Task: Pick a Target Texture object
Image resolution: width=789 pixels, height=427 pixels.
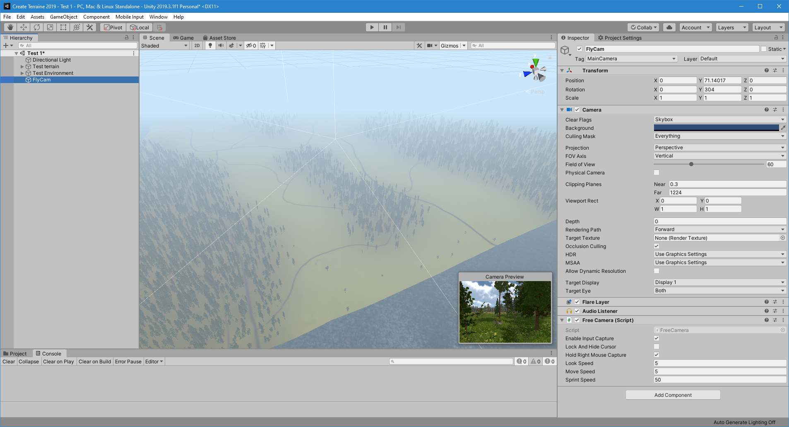Action: (783, 238)
